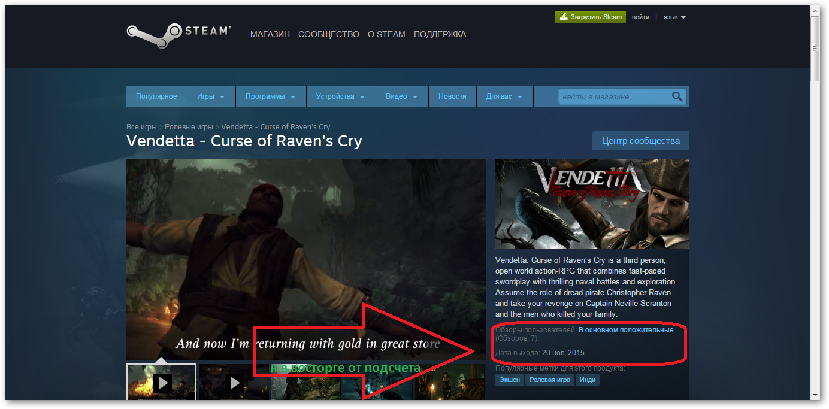This screenshot has height=409, width=829.
Task: Click the Vendetta - Curse of Raven's Cry page title
Action: click(x=244, y=141)
